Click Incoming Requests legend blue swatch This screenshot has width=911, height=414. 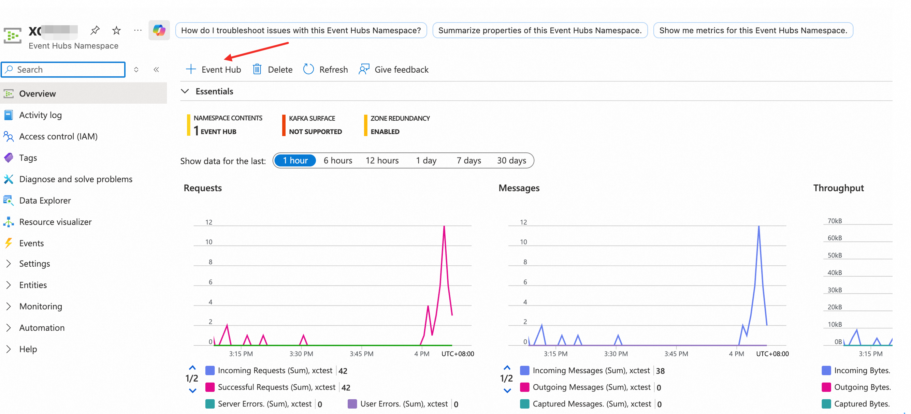coord(210,370)
